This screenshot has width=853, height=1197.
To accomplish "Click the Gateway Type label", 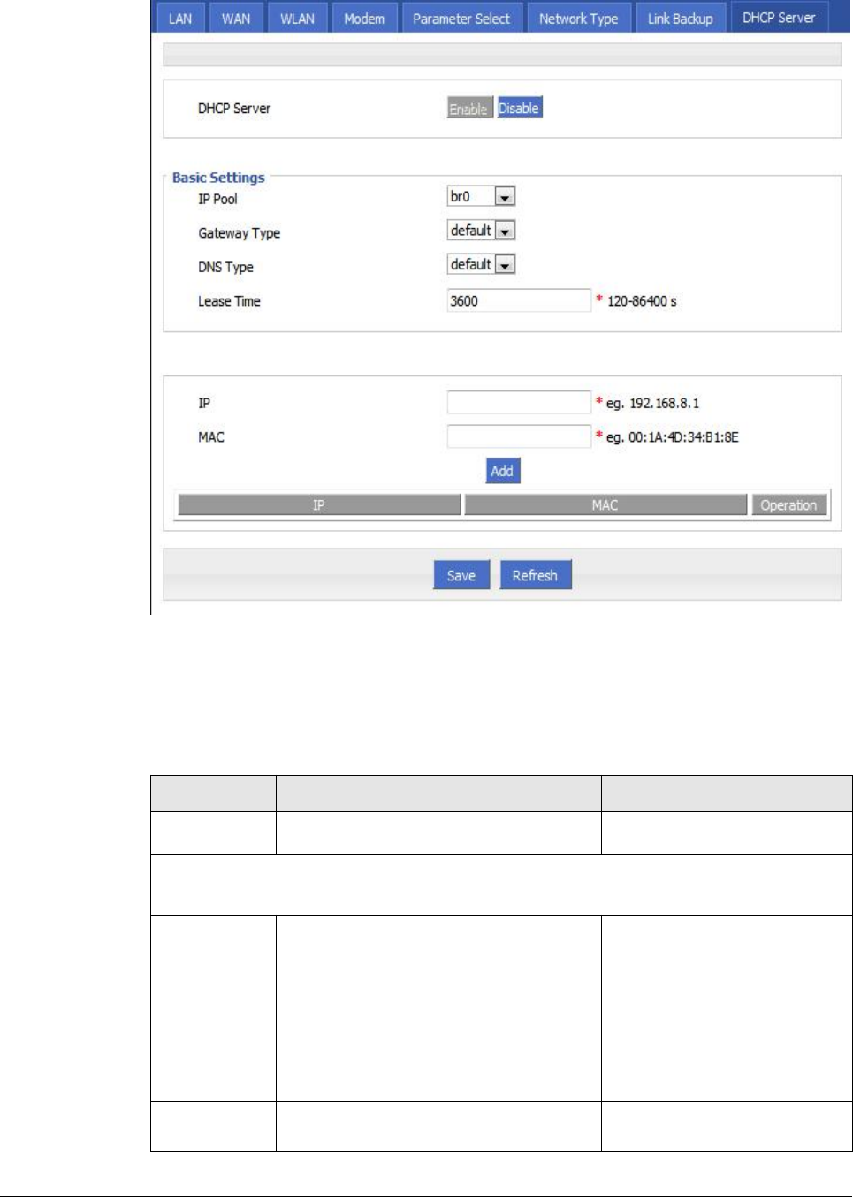I will pos(239,233).
